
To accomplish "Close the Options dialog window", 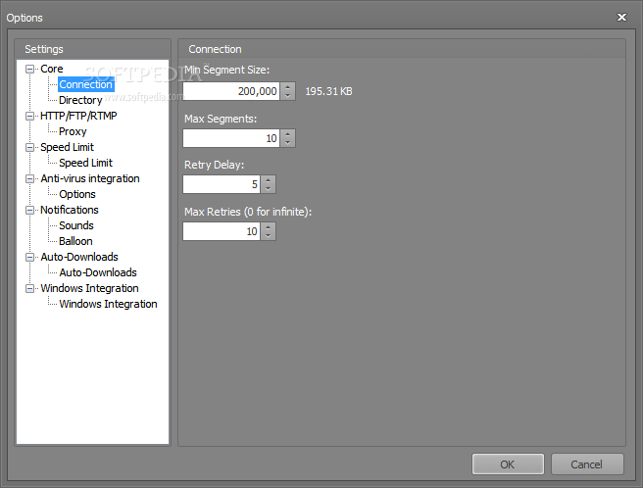I will click(x=621, y=17).
